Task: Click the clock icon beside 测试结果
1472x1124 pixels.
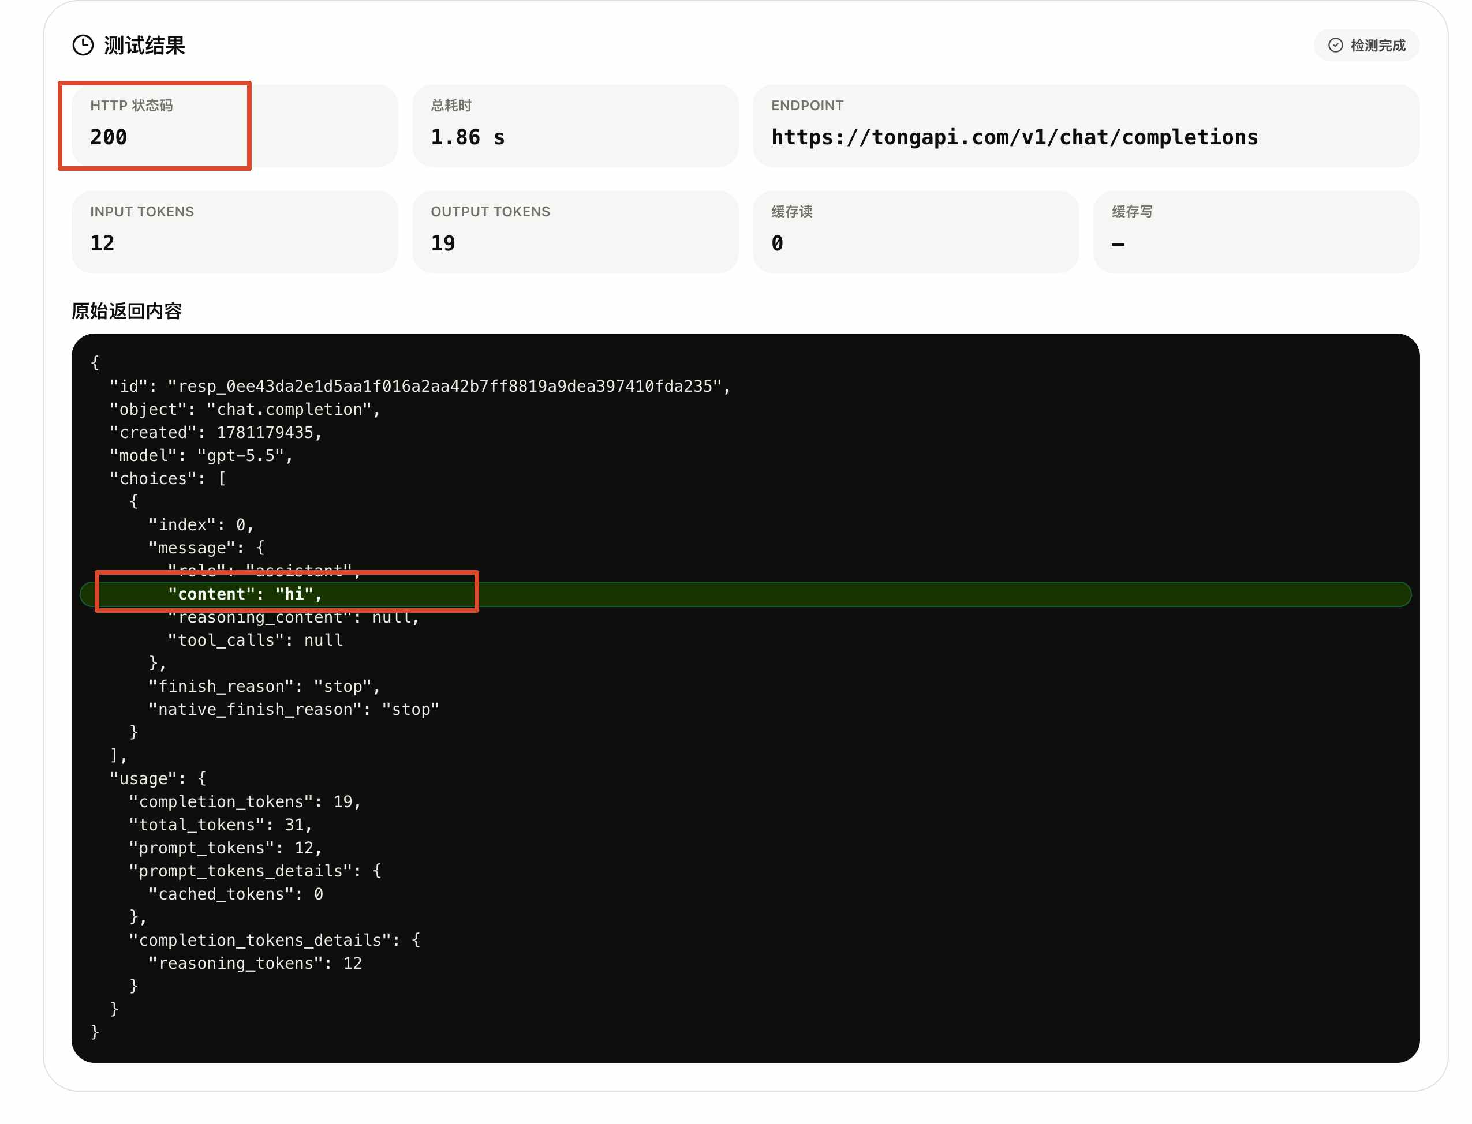Action: click(x=83, y=46)
